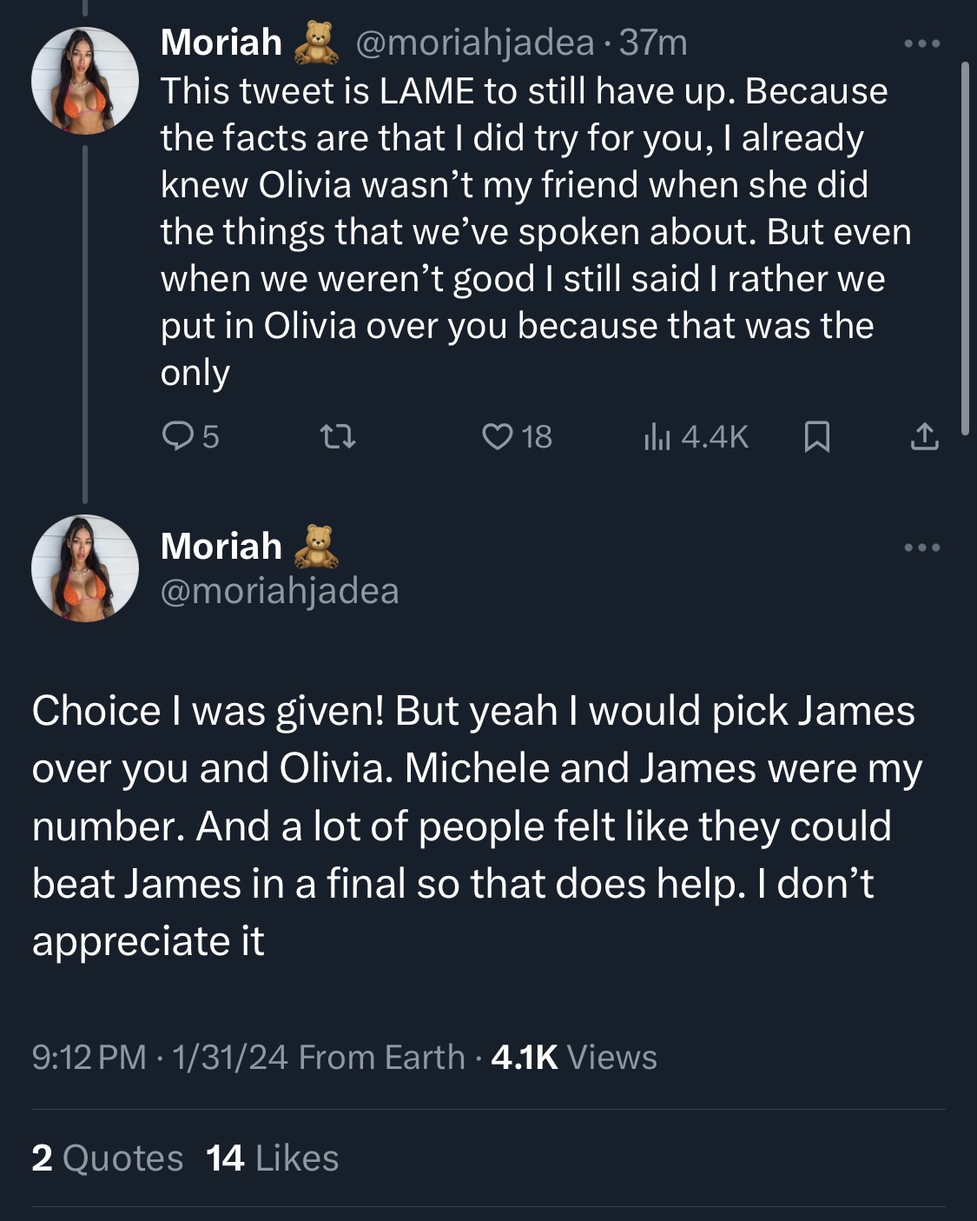The image size is (977, 1221).
Task: Click Moriah's display name in the top tweet
Action: click(221, 43)
